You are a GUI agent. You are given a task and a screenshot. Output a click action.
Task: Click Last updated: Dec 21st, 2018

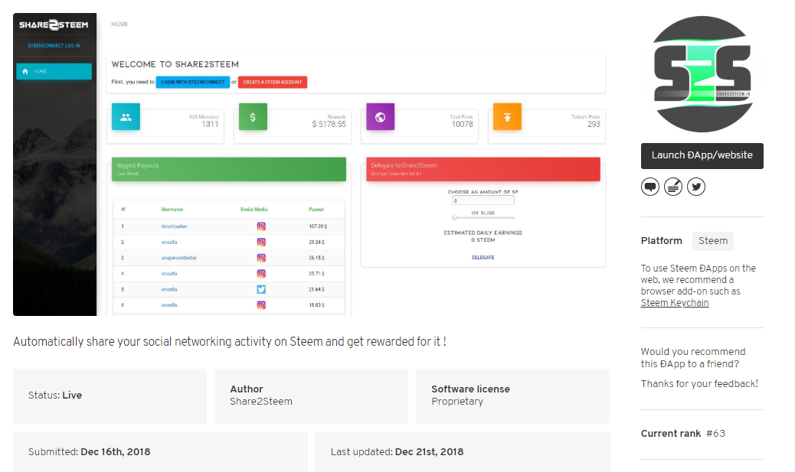tap(397, 452)
